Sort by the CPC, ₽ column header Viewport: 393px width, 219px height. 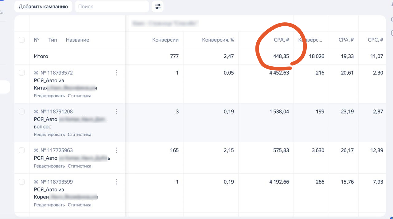pos(375,40)
